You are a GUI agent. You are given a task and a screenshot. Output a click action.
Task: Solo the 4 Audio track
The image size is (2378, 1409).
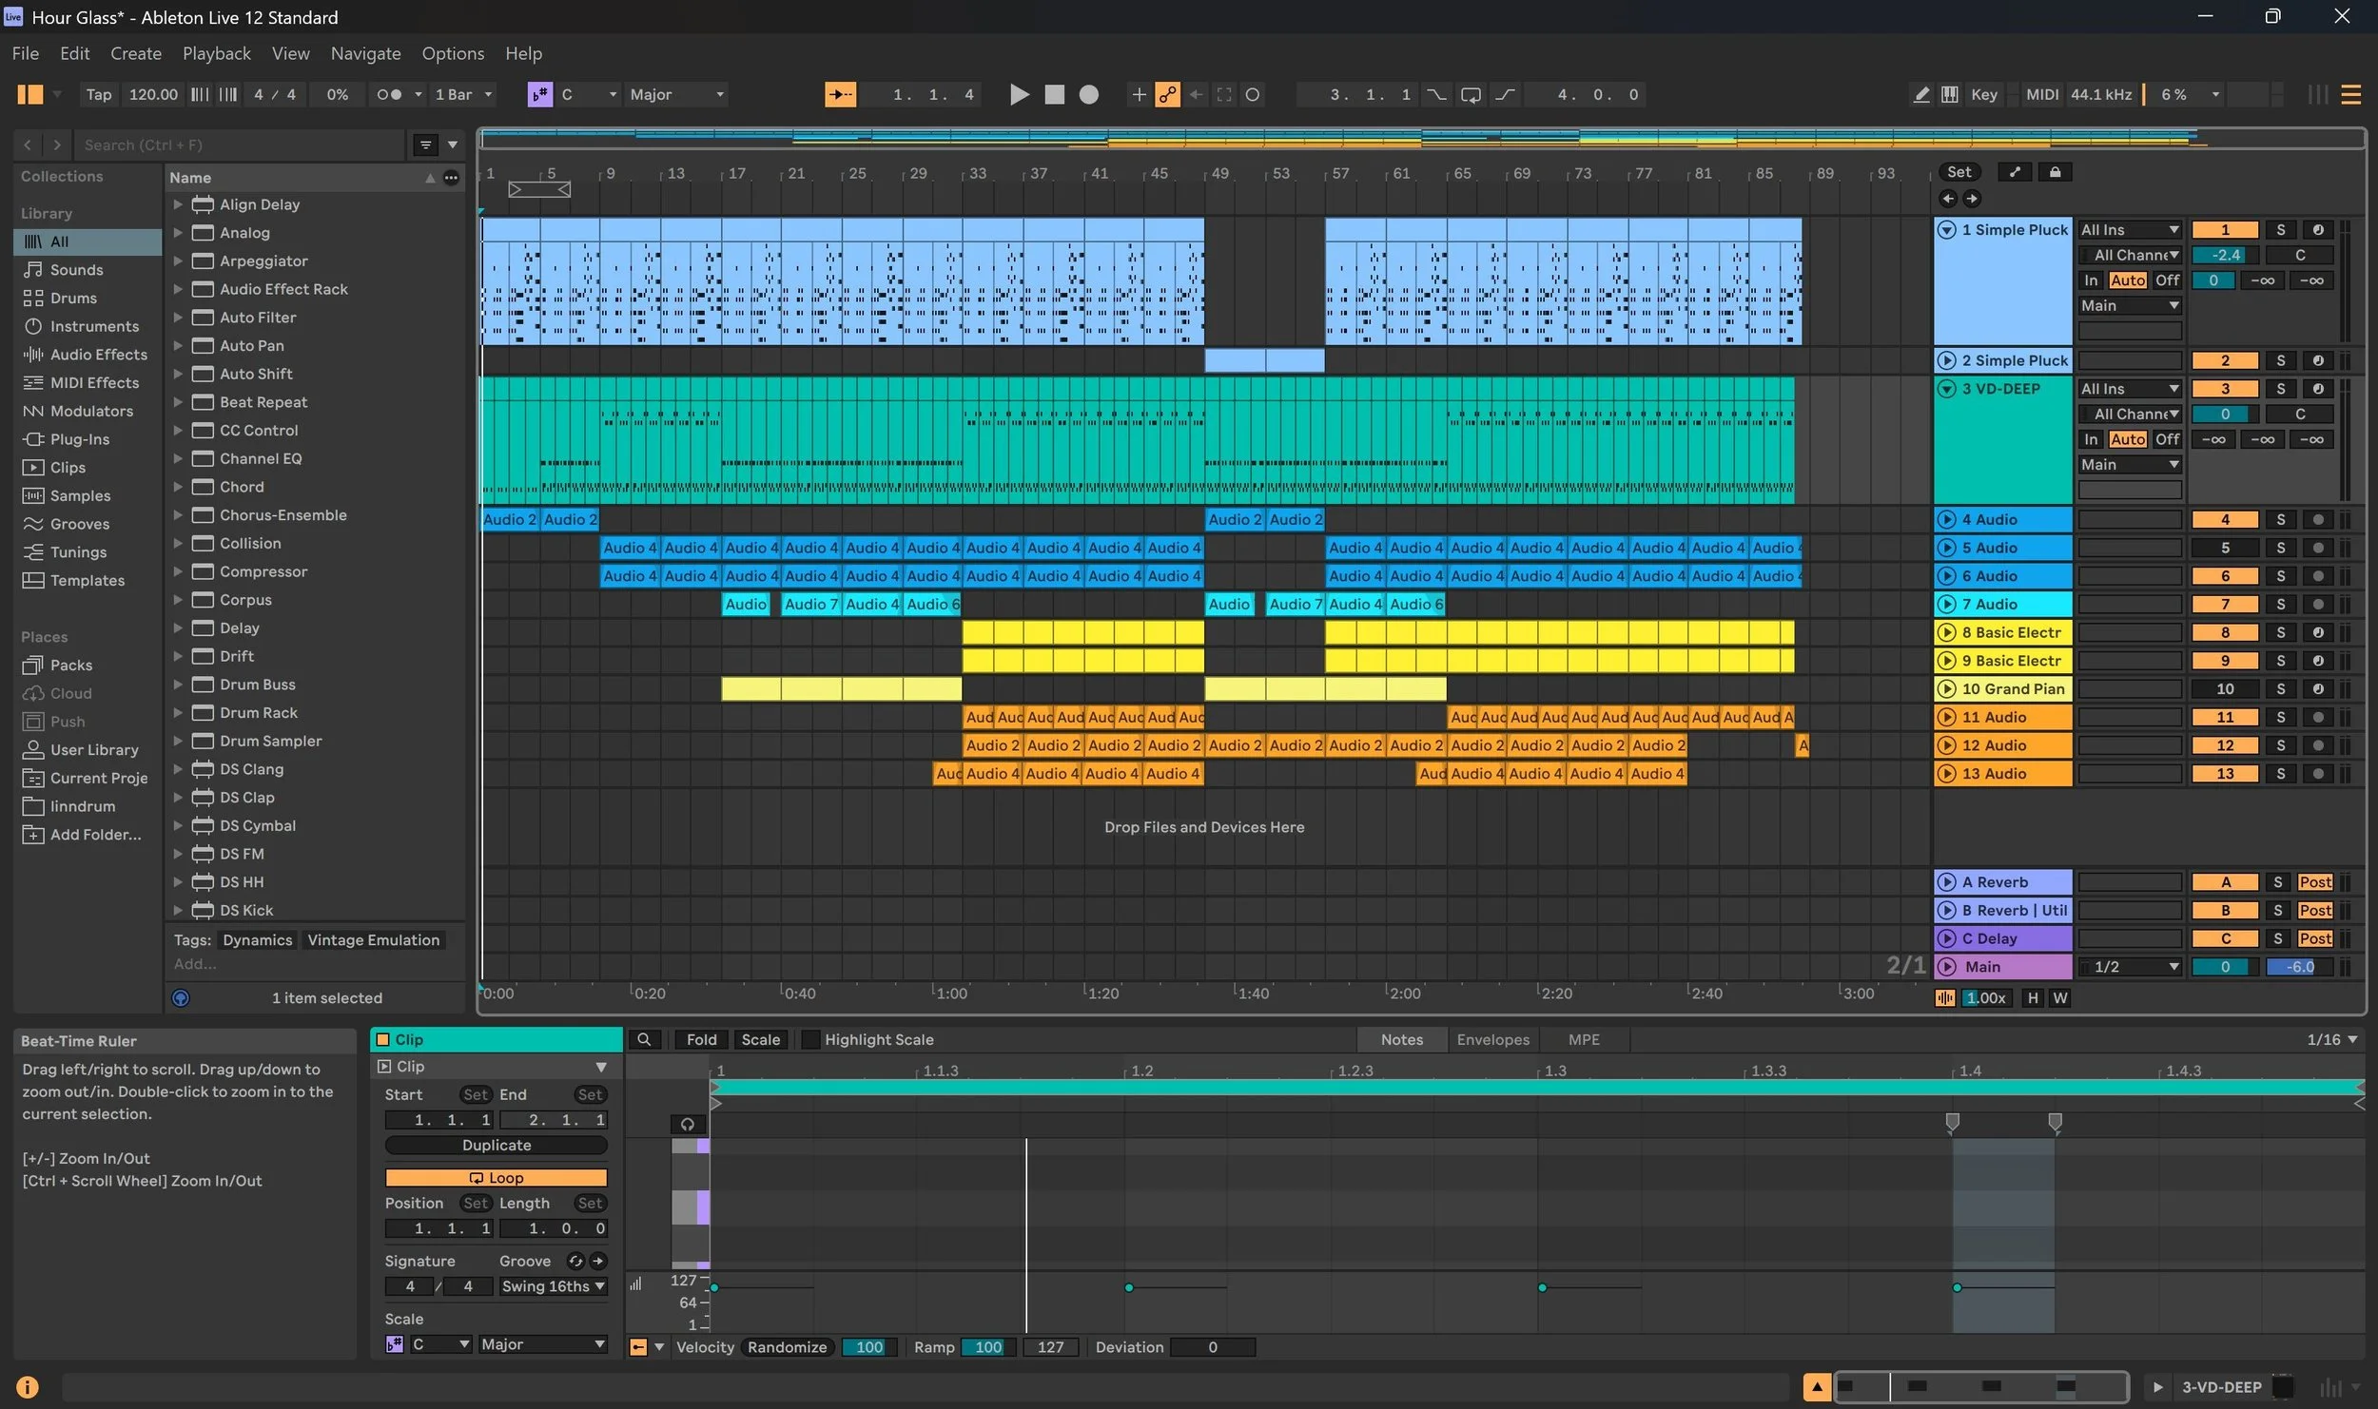[x=2280, y=519]
